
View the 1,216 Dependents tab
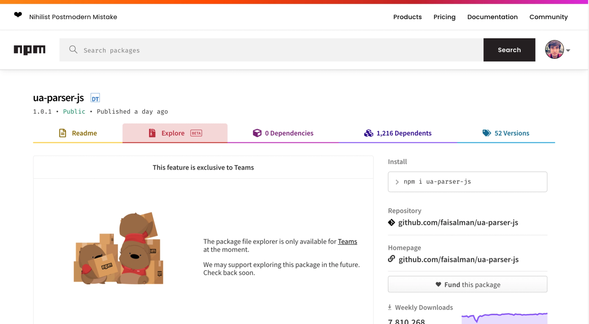[398, 133]
